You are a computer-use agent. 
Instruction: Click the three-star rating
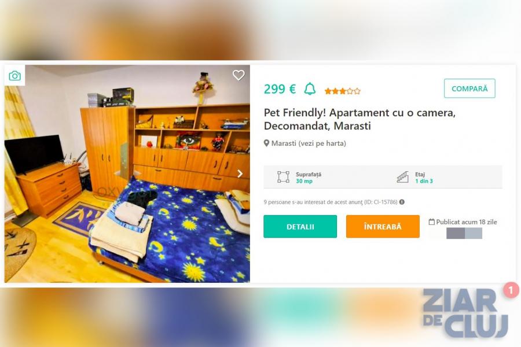[342, 91]
